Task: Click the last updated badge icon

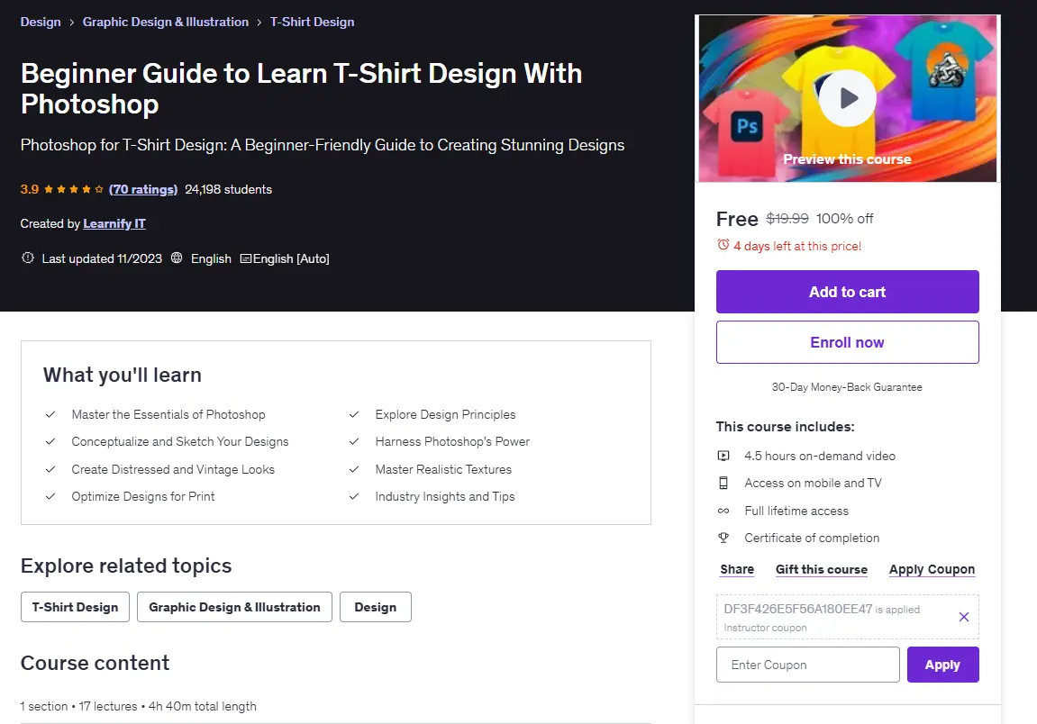Action: (x=28, y=258)
